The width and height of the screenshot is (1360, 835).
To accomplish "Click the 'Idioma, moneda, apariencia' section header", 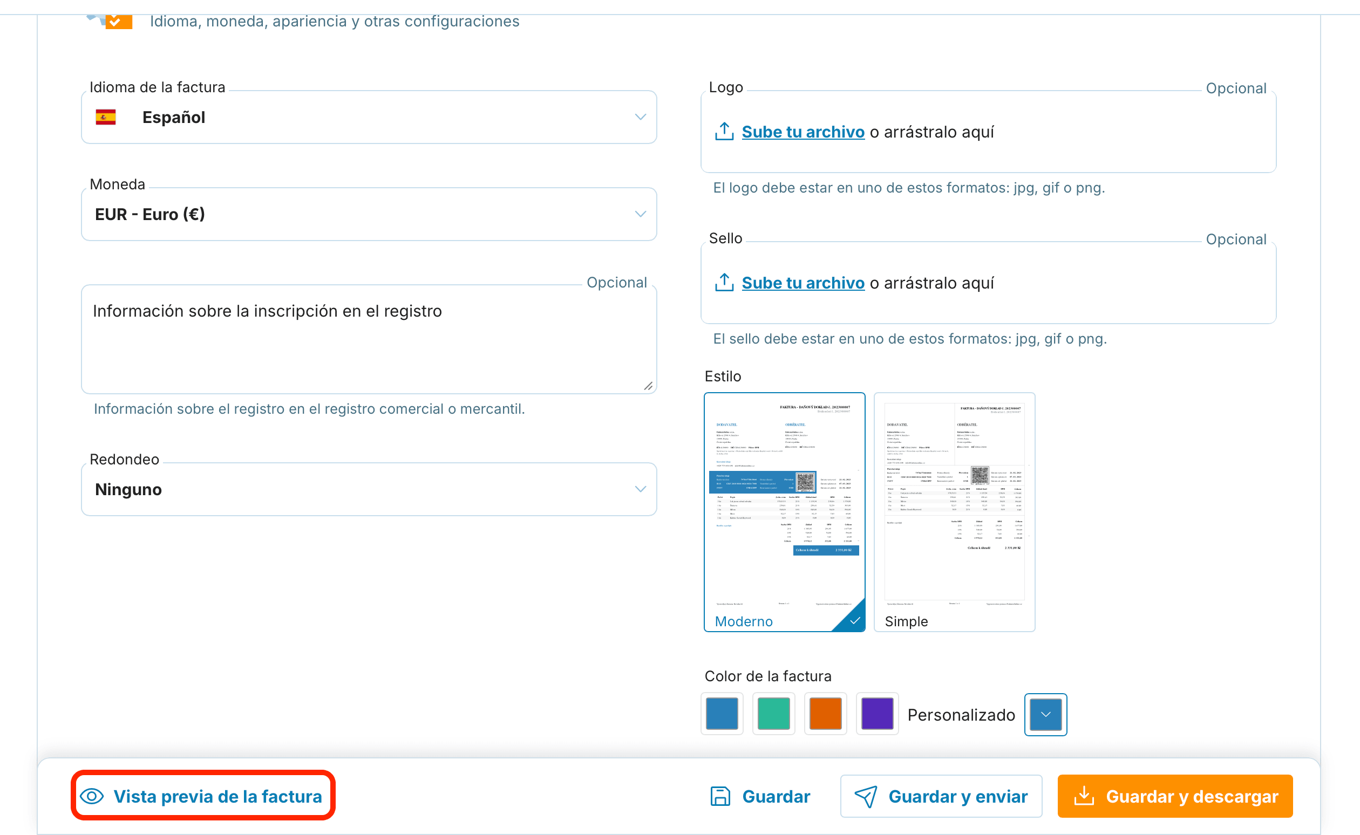I will 334,22.
